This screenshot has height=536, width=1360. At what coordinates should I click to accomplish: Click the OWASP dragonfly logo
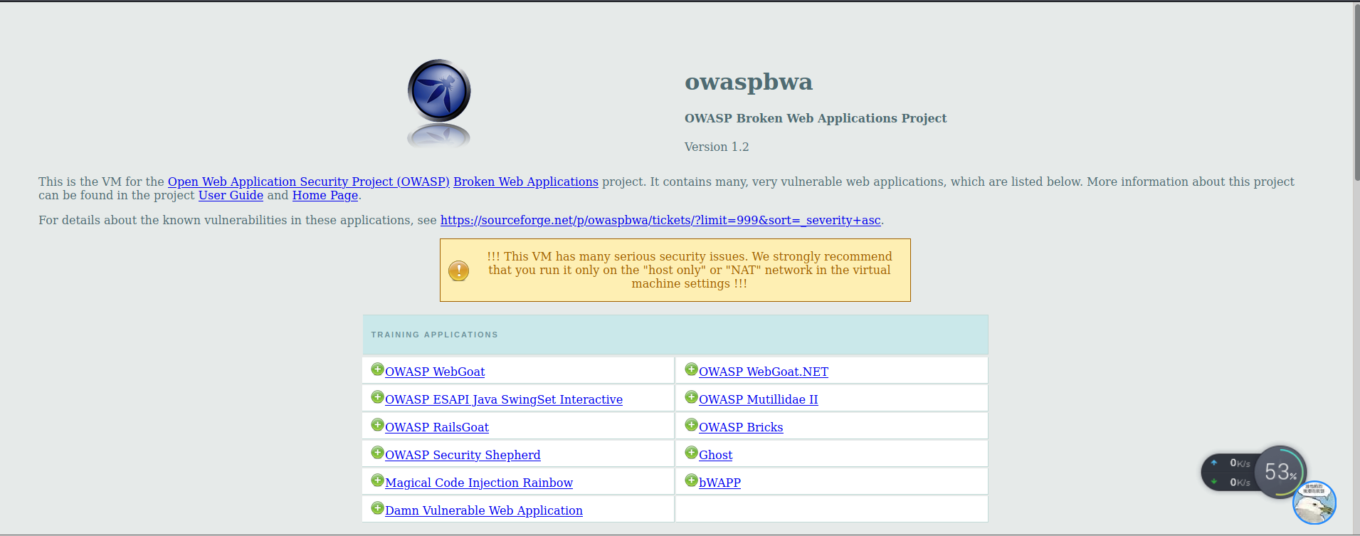pos(439,90)
